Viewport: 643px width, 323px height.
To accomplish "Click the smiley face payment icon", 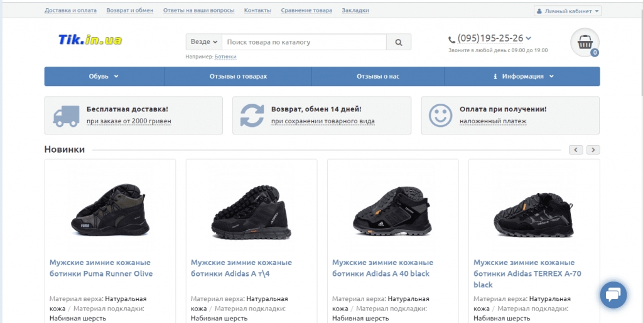I will [440, 116].
